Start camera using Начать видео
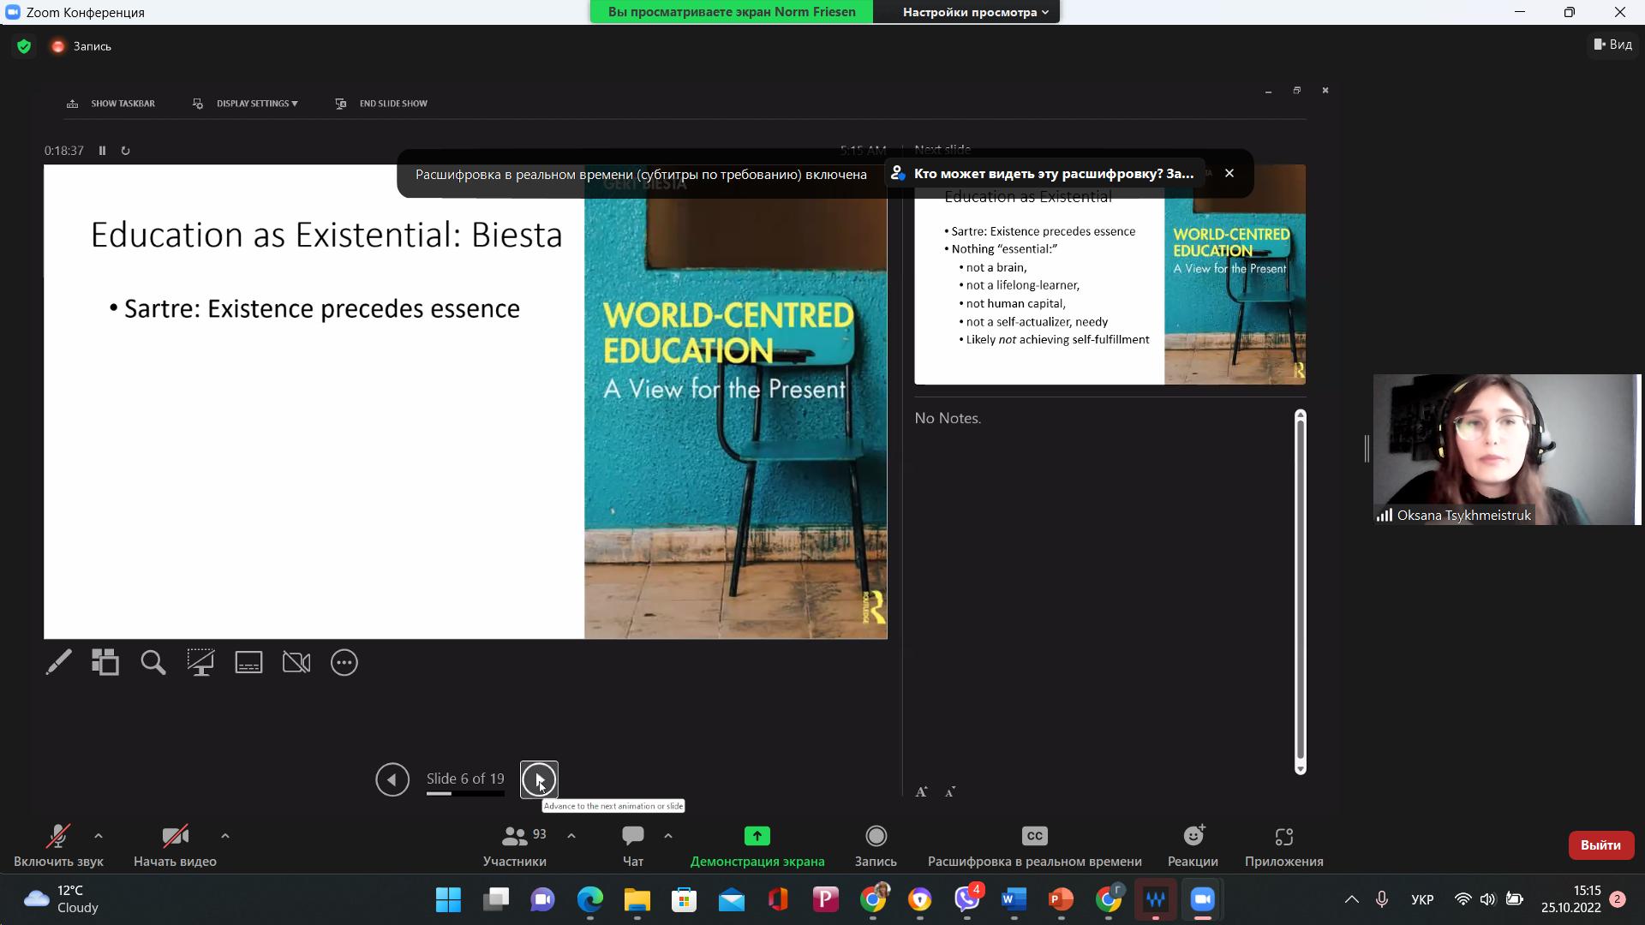 [x=175, y=845]
